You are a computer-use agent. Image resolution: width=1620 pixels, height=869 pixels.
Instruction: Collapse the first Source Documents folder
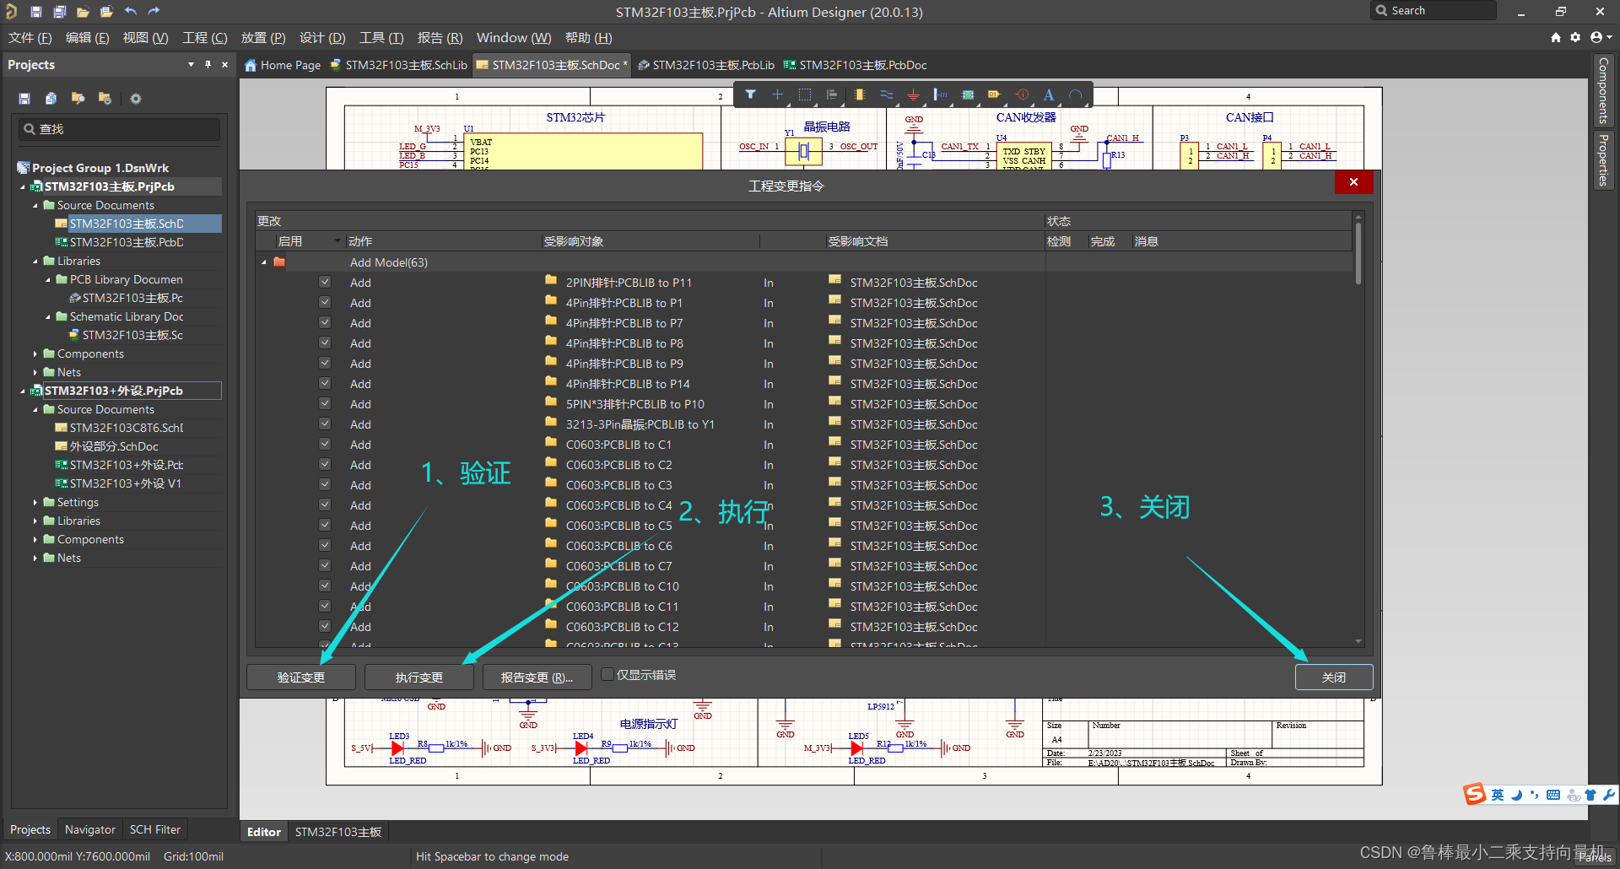coord(35,205)
